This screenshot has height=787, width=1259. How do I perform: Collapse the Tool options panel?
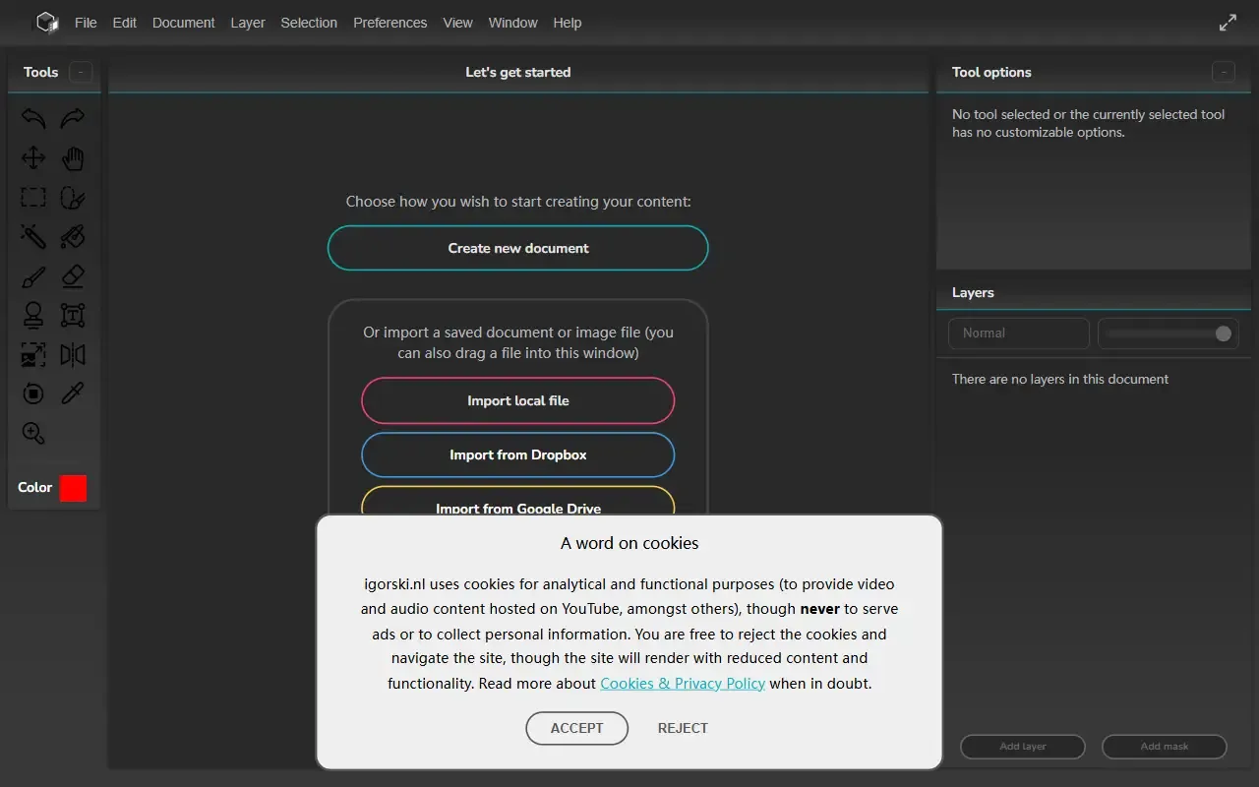click(x=1223, y=72)
